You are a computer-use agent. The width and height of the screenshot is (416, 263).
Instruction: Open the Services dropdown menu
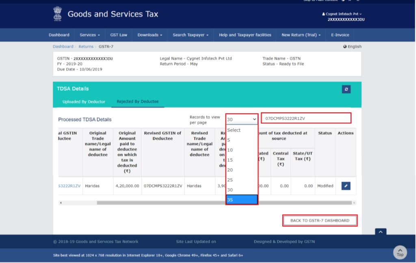[89, 35]
